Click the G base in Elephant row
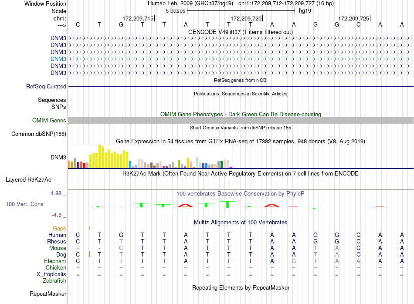The image size is (414, 304). pos(294,261)
